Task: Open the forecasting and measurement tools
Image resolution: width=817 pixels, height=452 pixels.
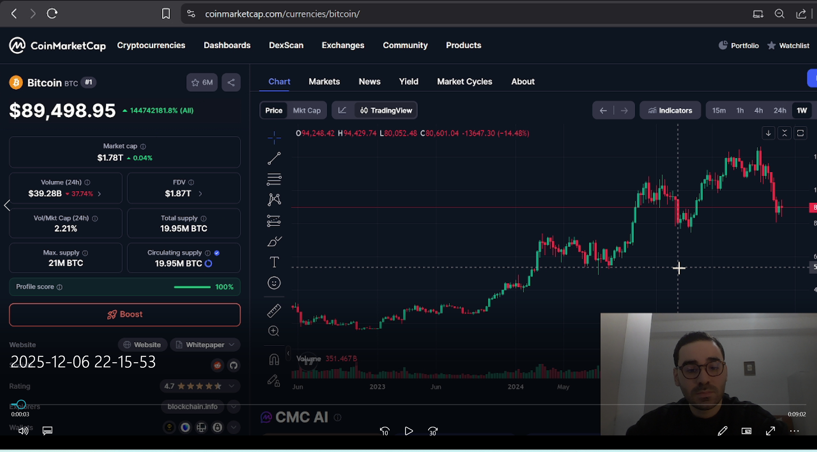Action: click(274, 221)
